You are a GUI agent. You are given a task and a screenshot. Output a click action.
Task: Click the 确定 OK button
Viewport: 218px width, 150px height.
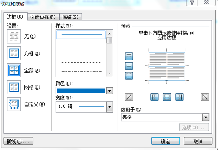pyautogui.click(x=165, y=141)
